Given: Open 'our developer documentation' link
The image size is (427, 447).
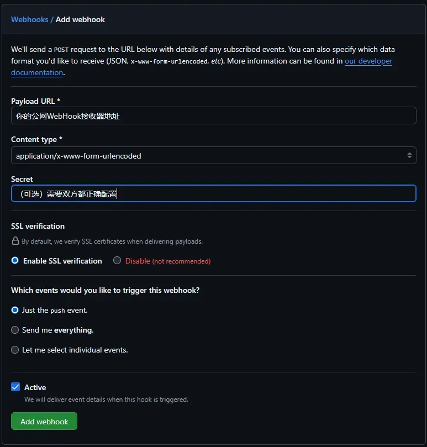Looking at the screenshot, I should tap(368, 61).
